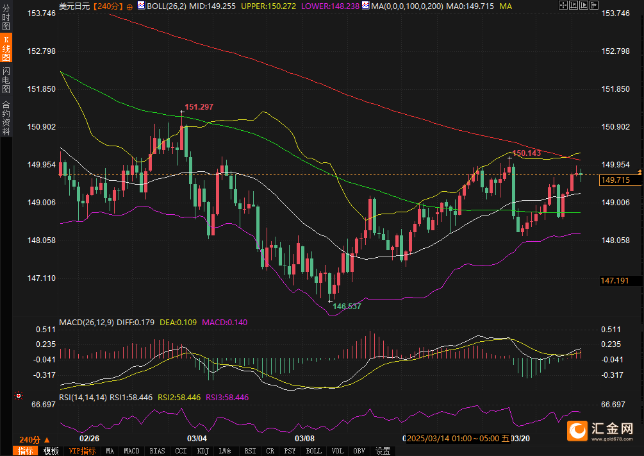Click the MACD:0.140 value
This screenshot has width=644, height=456.
point(225,323)
